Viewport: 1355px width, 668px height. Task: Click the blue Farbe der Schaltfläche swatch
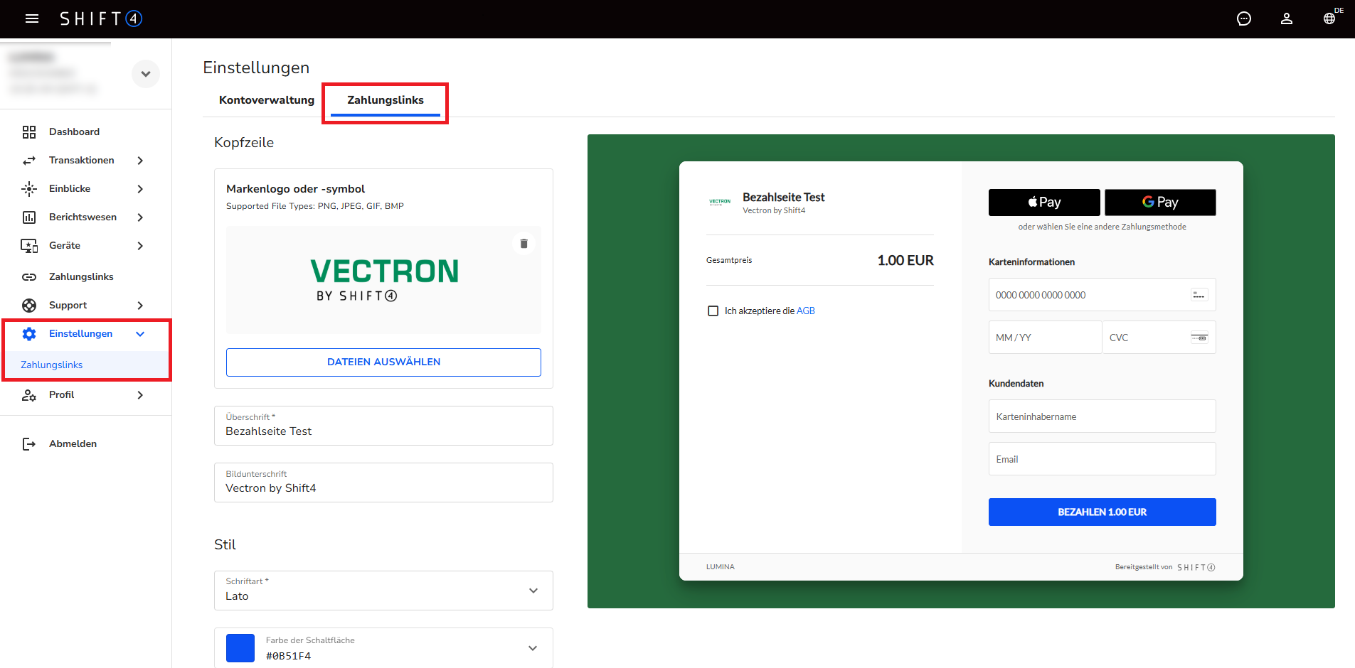(240, 648)
